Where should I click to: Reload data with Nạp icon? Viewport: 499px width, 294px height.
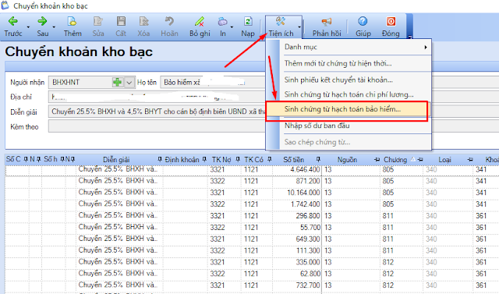pos(248,27)
